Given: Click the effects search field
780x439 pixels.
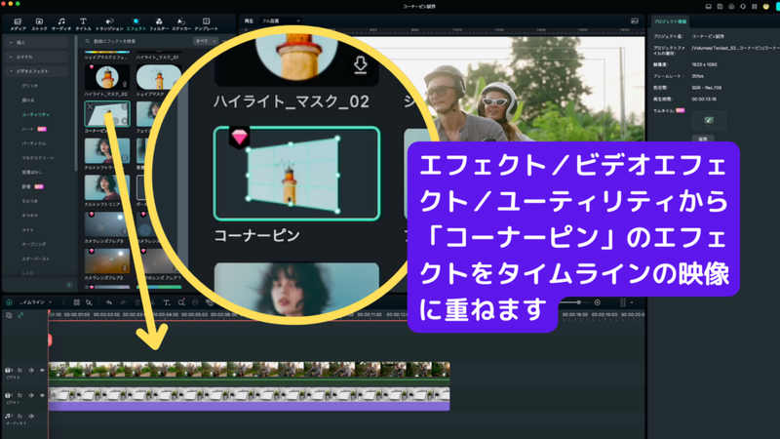Looking at the screenshot, I should click(x=136, y=41).
